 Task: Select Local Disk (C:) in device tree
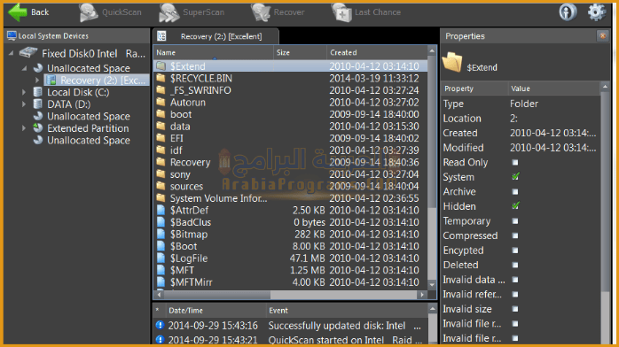coord(78,92)
